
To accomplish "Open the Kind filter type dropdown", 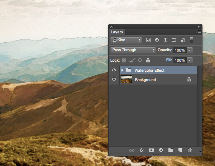I will (x=126, y=40).
